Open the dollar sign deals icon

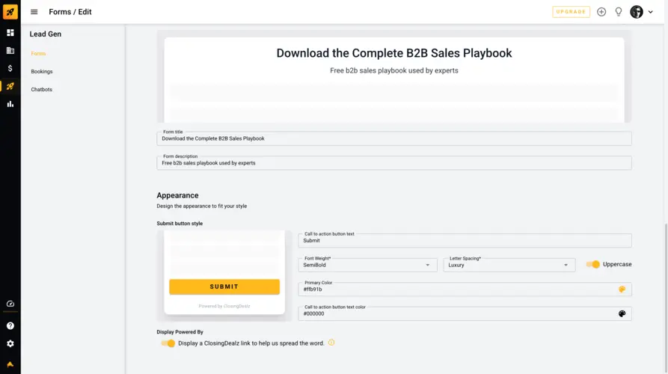pos(10,68)
